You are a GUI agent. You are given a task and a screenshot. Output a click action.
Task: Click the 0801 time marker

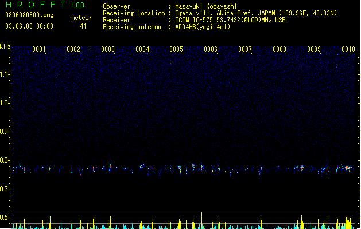point(39,49)
